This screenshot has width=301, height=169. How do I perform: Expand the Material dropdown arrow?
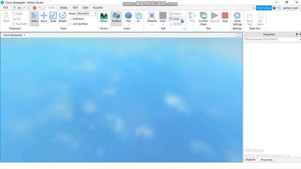(151, 25)
